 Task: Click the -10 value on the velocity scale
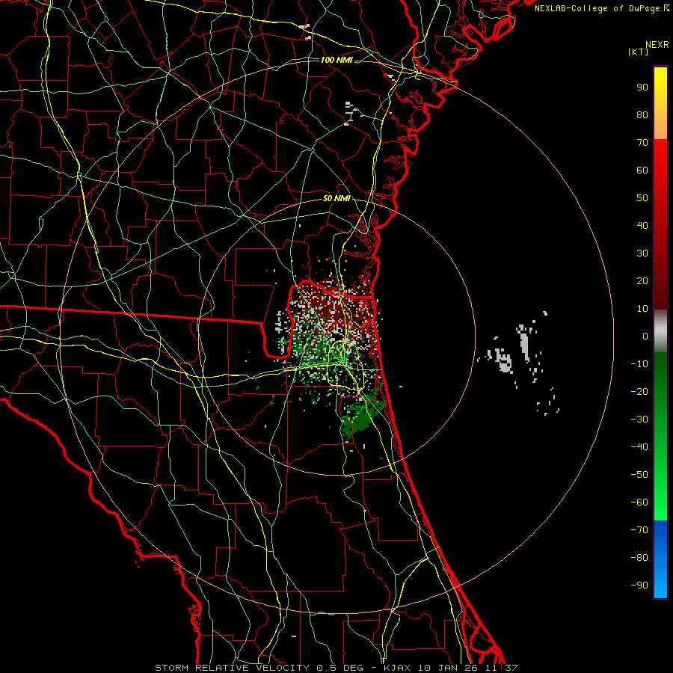tap(639, 364)
